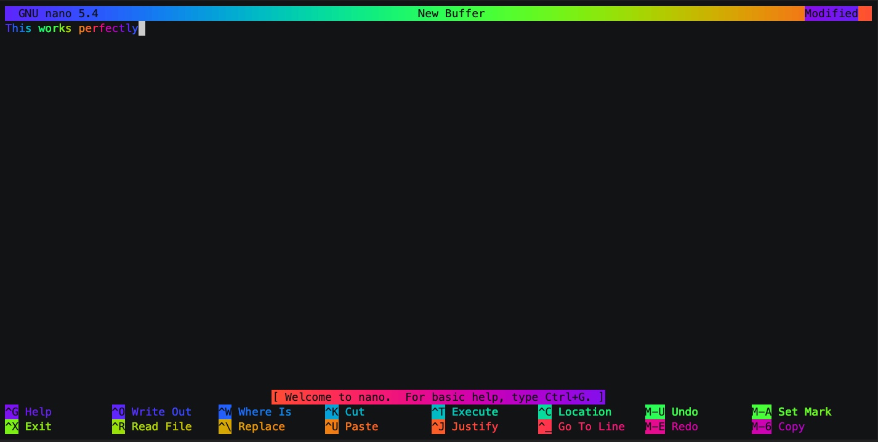Click the GNU nano 5.4 title text
878x442 pixels.
[x=58, y=14]
